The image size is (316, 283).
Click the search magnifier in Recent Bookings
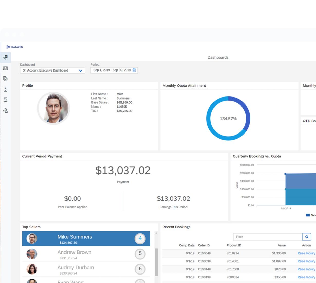(x=306, y=237)
